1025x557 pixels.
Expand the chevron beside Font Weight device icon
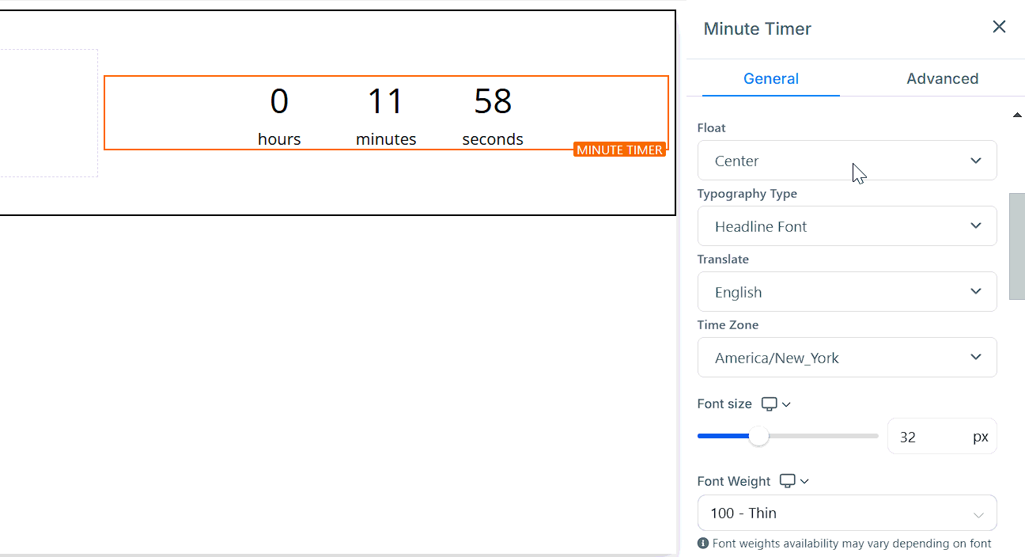(x=805, y=481)
